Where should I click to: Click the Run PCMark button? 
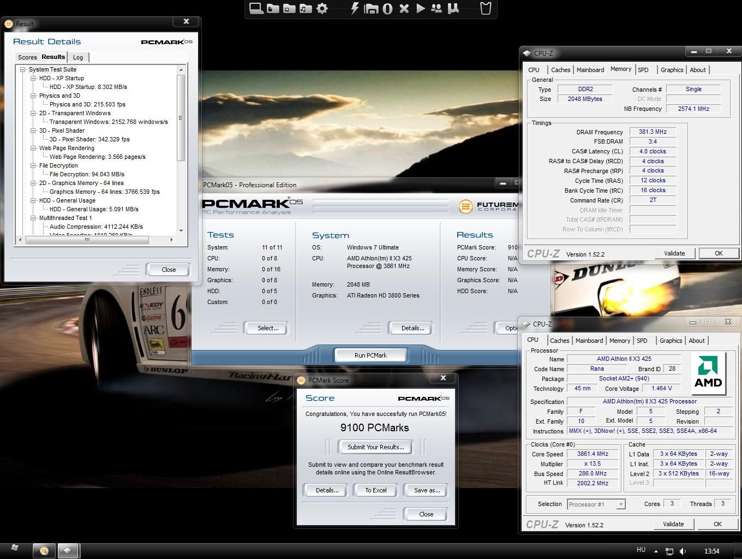point(370,355)
